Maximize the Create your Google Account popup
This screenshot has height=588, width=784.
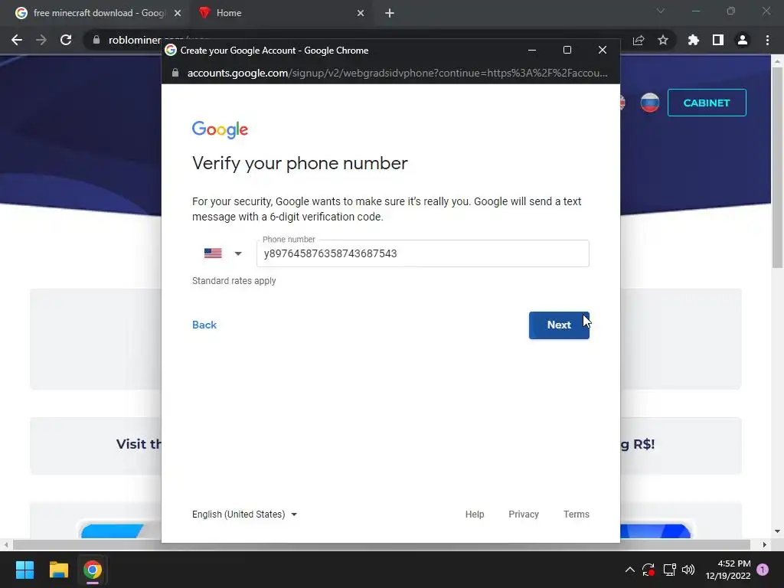567,50
